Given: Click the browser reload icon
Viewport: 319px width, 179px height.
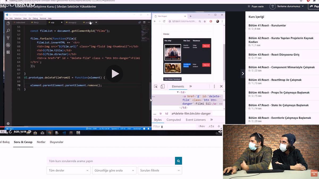Looking at the screenshot, I should click(x=164, y=21).
